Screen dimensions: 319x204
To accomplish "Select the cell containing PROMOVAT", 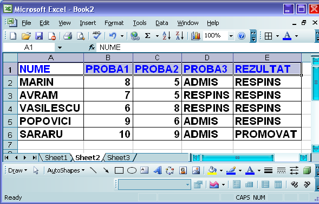I will tap(267, 134).
